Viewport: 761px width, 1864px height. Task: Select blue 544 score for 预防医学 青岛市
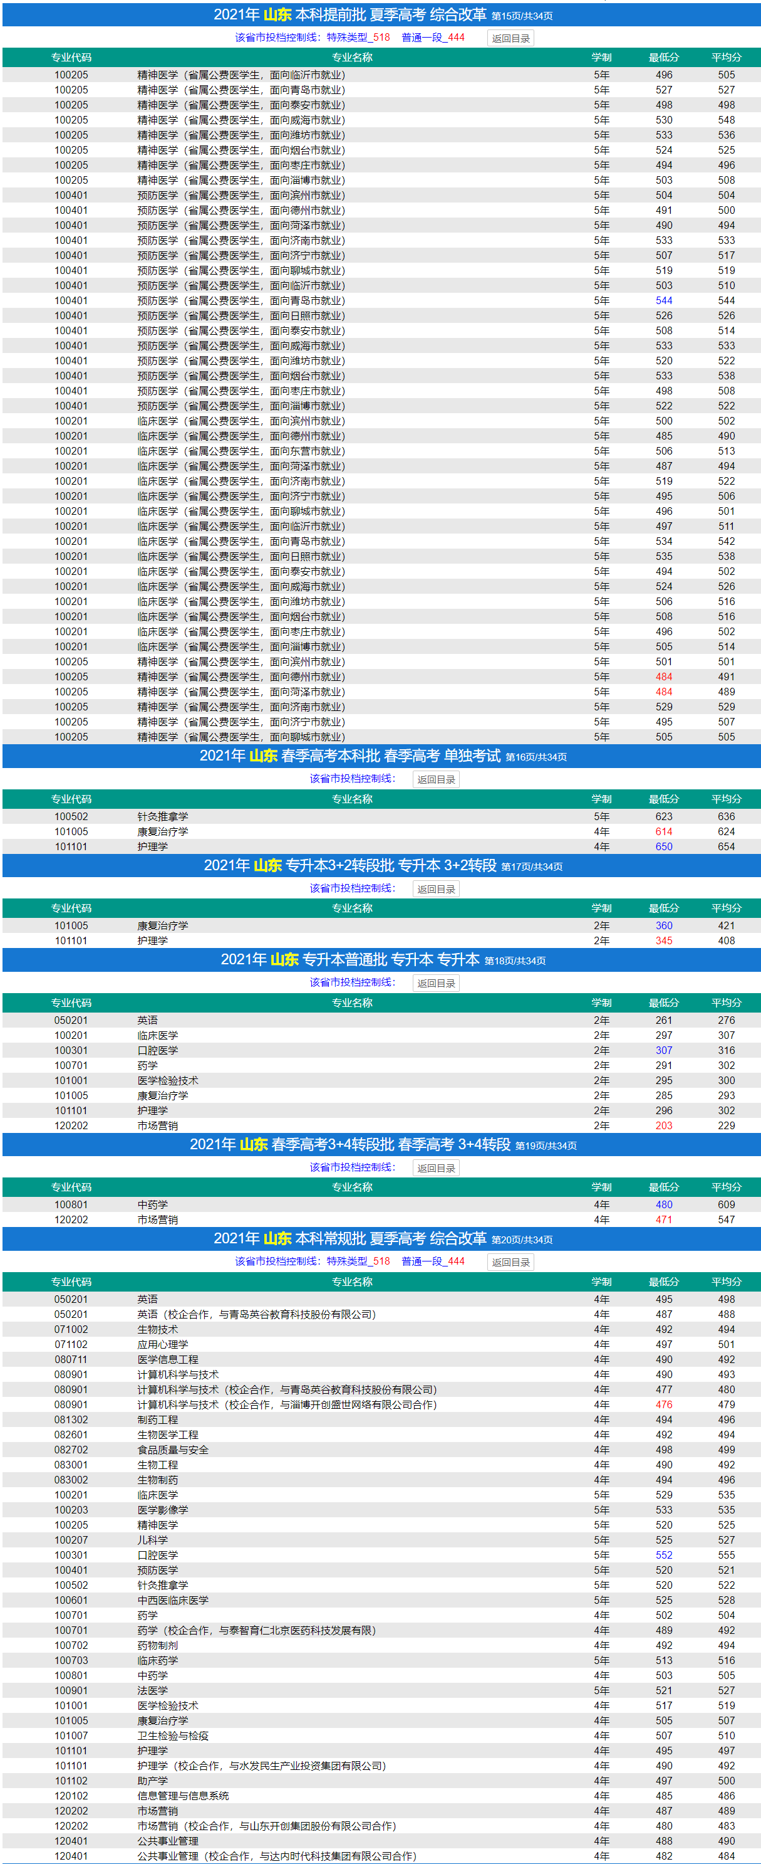point(663,300)
